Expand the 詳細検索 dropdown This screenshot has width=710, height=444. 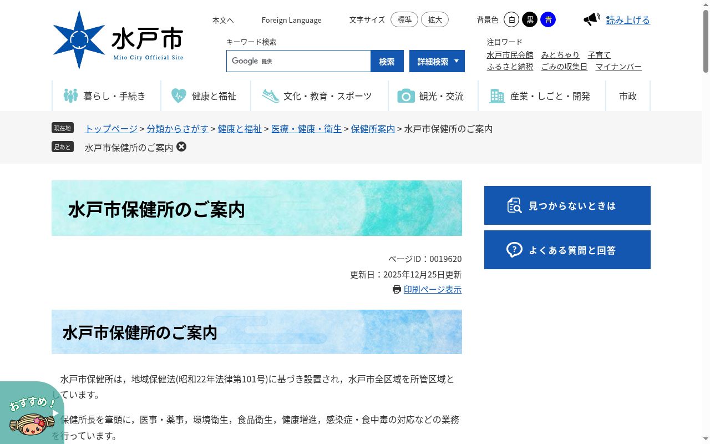pos(437,61)
